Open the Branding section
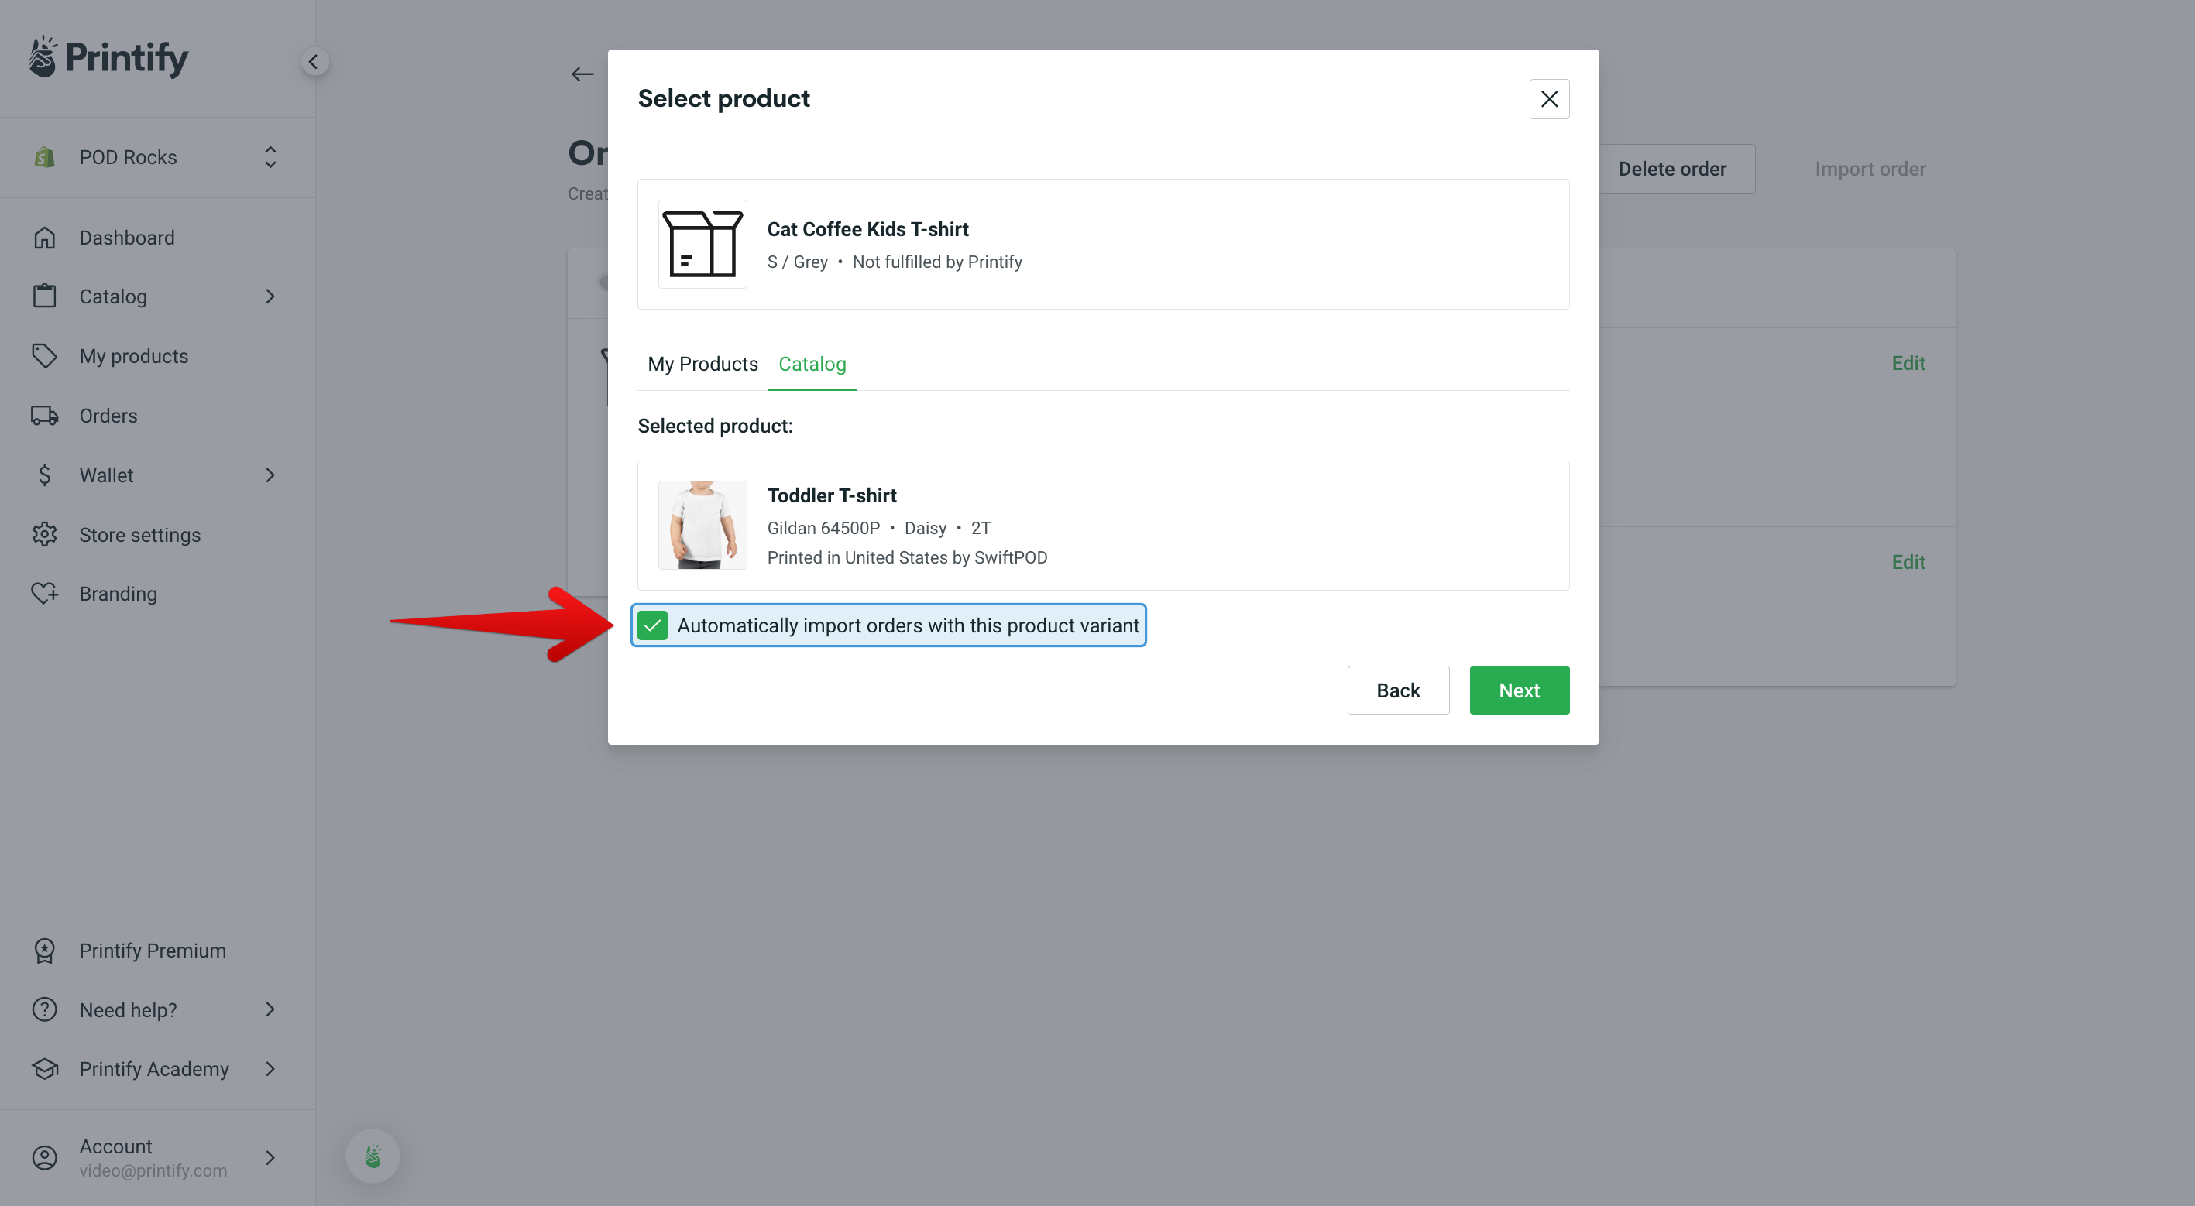Viewport: 2195px width, 1206px height. click(118, 593)
